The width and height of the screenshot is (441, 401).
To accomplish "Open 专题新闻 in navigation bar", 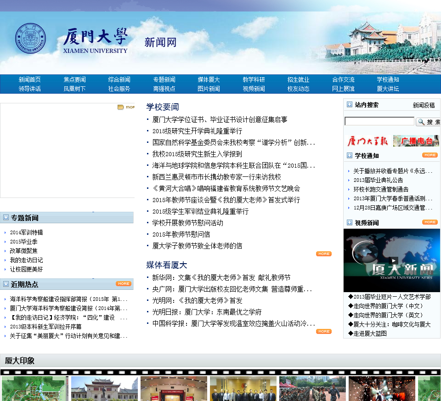I will pos(164,79).
